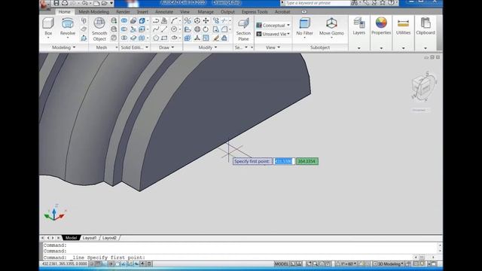Switch to the Layout2 tab
The width and height of the screenshot is (482, 271).
point(109,238)
